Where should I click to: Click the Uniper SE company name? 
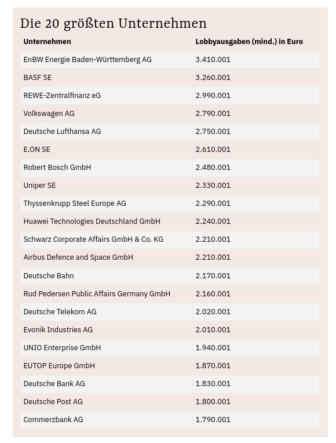pos(39,186)
